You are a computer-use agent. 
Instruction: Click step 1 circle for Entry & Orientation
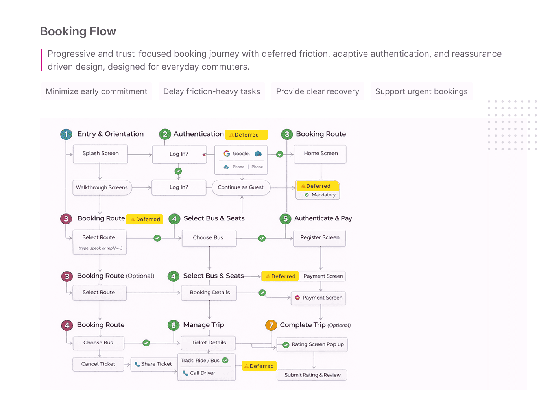click(66, 134)
